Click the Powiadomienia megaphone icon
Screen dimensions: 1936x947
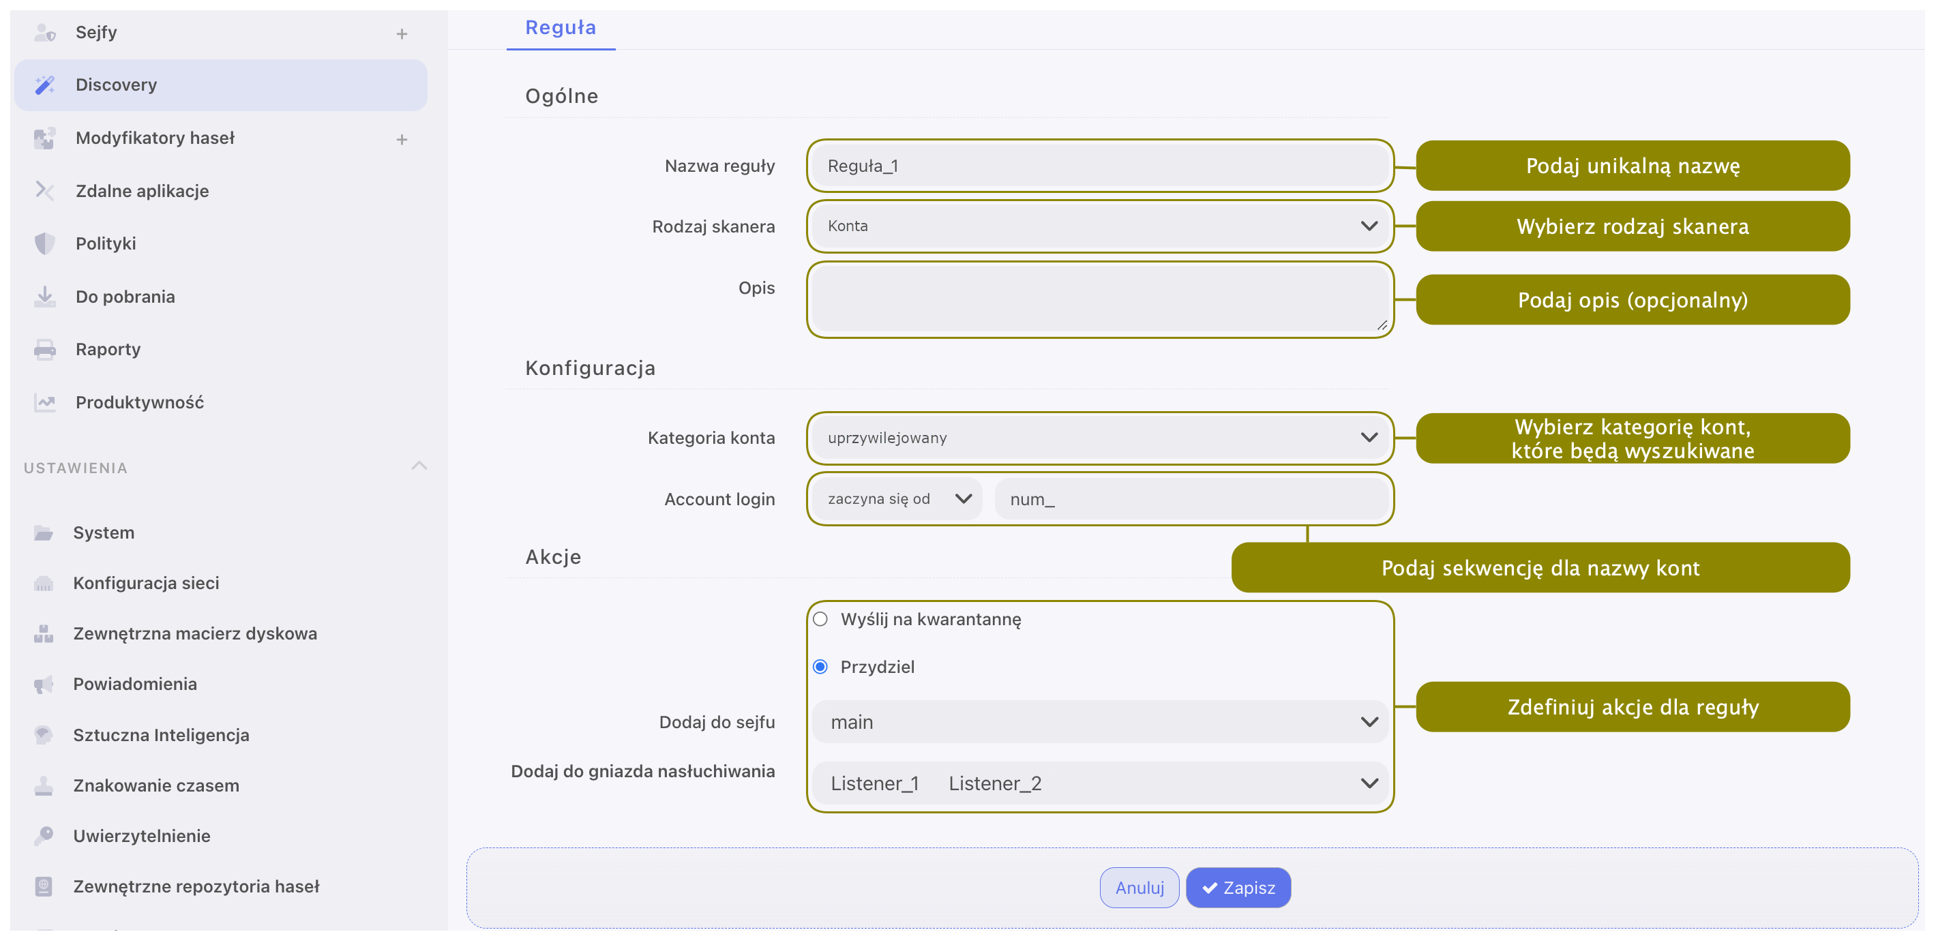[44, 684]
